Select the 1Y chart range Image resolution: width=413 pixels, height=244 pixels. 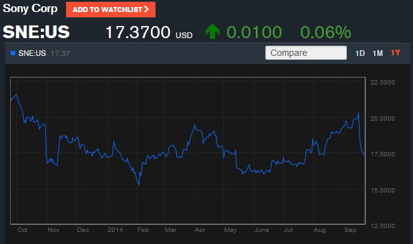pyautogui.click(x=395, y=53)
